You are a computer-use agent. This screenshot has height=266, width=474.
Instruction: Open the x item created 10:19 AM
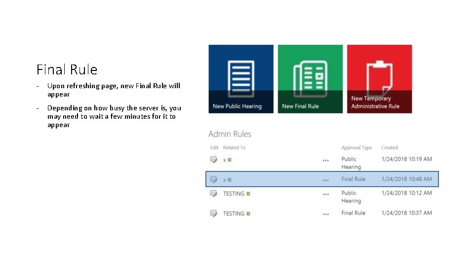click(x=225, y=160)
